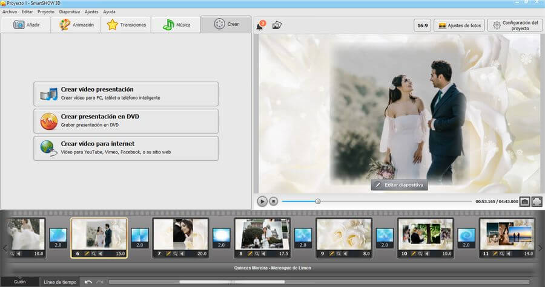Switch preview to fullscreen mode
The image size is (545, 287).
coord(537,201)
